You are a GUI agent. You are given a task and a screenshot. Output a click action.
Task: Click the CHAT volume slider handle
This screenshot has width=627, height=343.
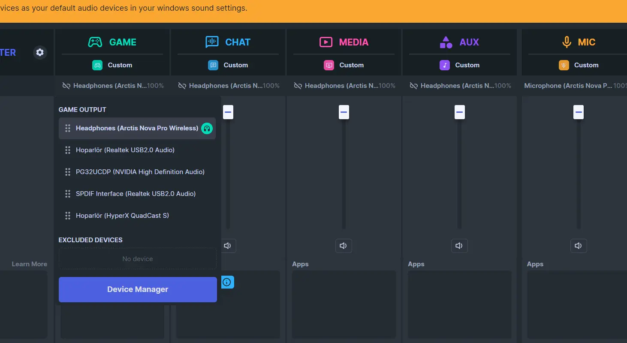click(228, 112)
